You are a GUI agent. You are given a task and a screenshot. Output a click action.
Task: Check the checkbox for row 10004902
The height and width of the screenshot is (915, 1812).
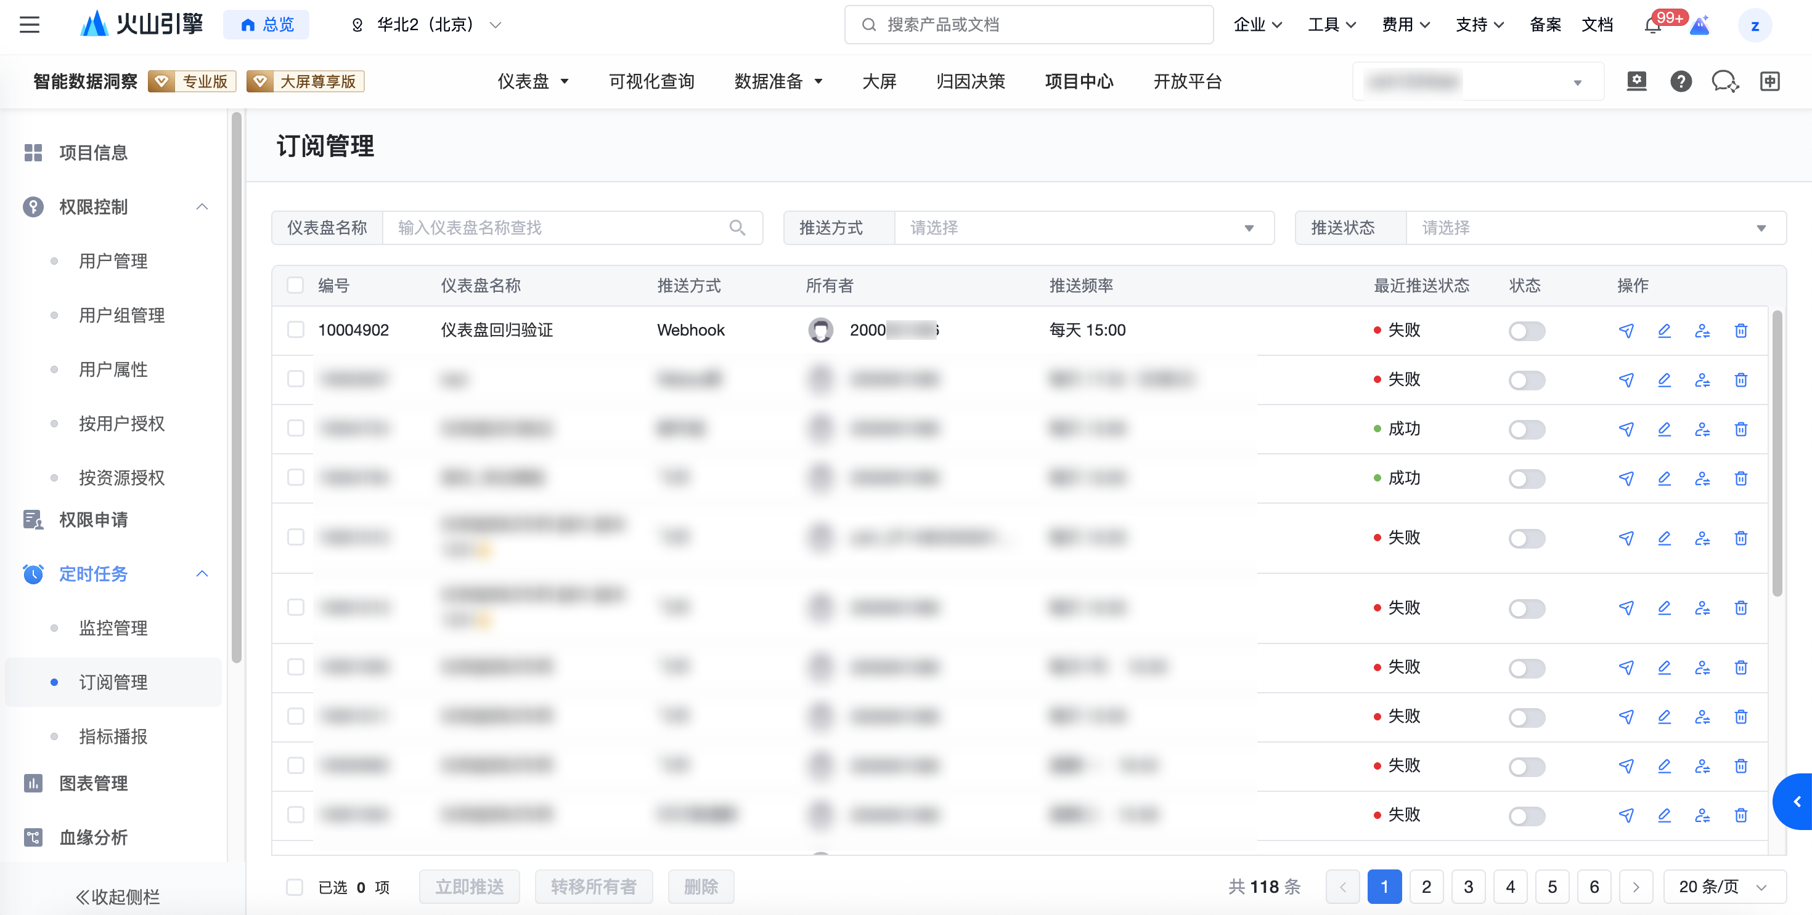295,329
